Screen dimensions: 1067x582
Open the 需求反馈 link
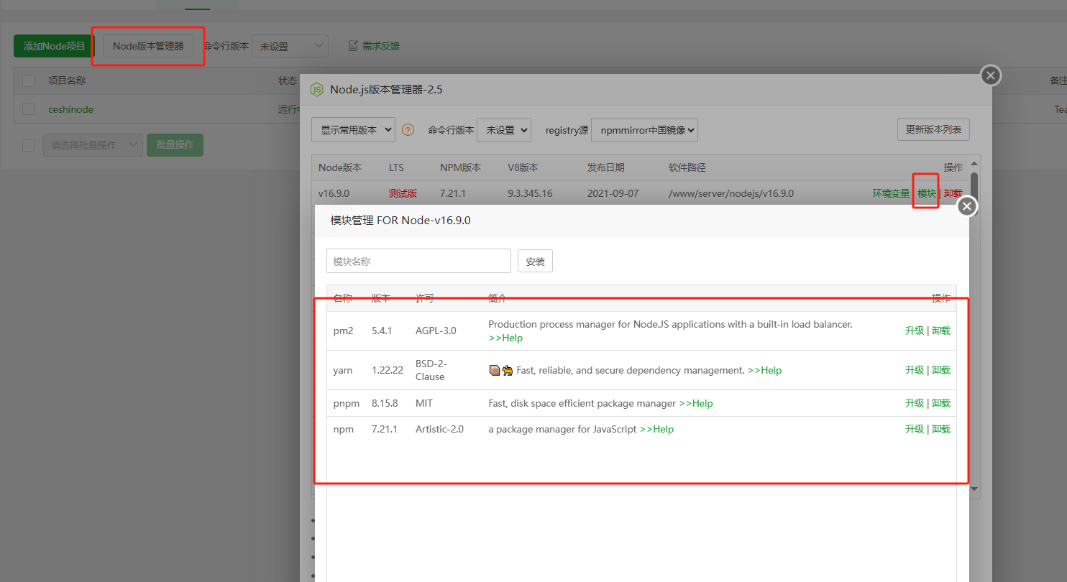(381, 46)
